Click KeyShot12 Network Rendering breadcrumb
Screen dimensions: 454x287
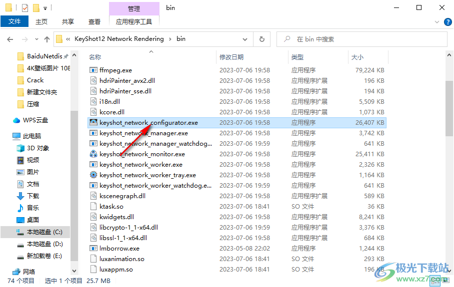(x=119, y=39)
